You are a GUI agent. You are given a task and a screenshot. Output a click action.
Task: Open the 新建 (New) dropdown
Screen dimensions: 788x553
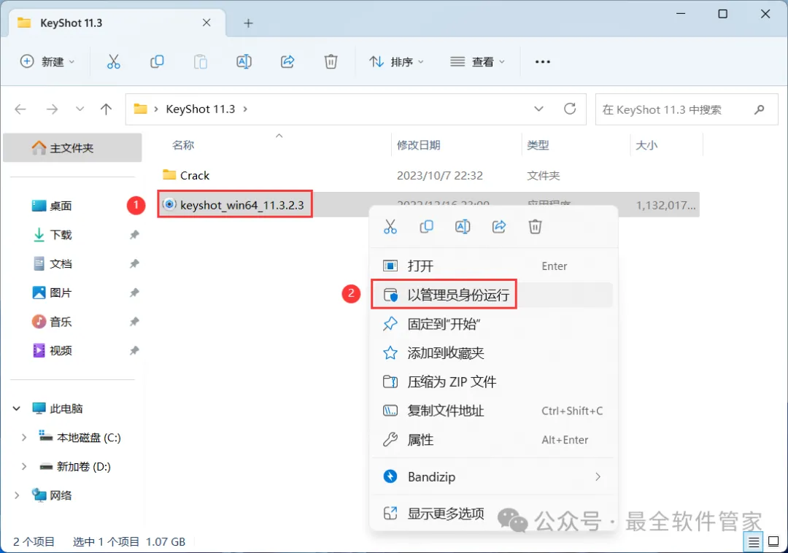(47, 62)
